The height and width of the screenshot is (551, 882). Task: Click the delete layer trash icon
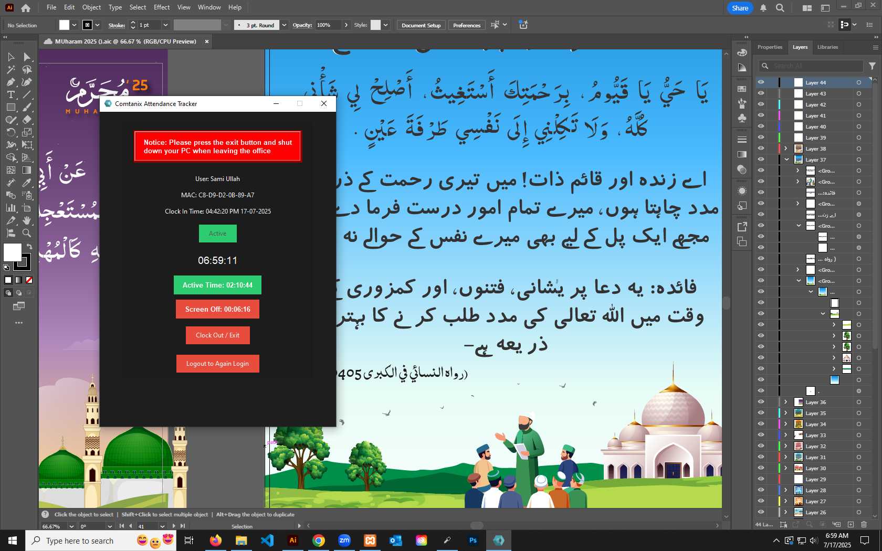coord(864,524)
